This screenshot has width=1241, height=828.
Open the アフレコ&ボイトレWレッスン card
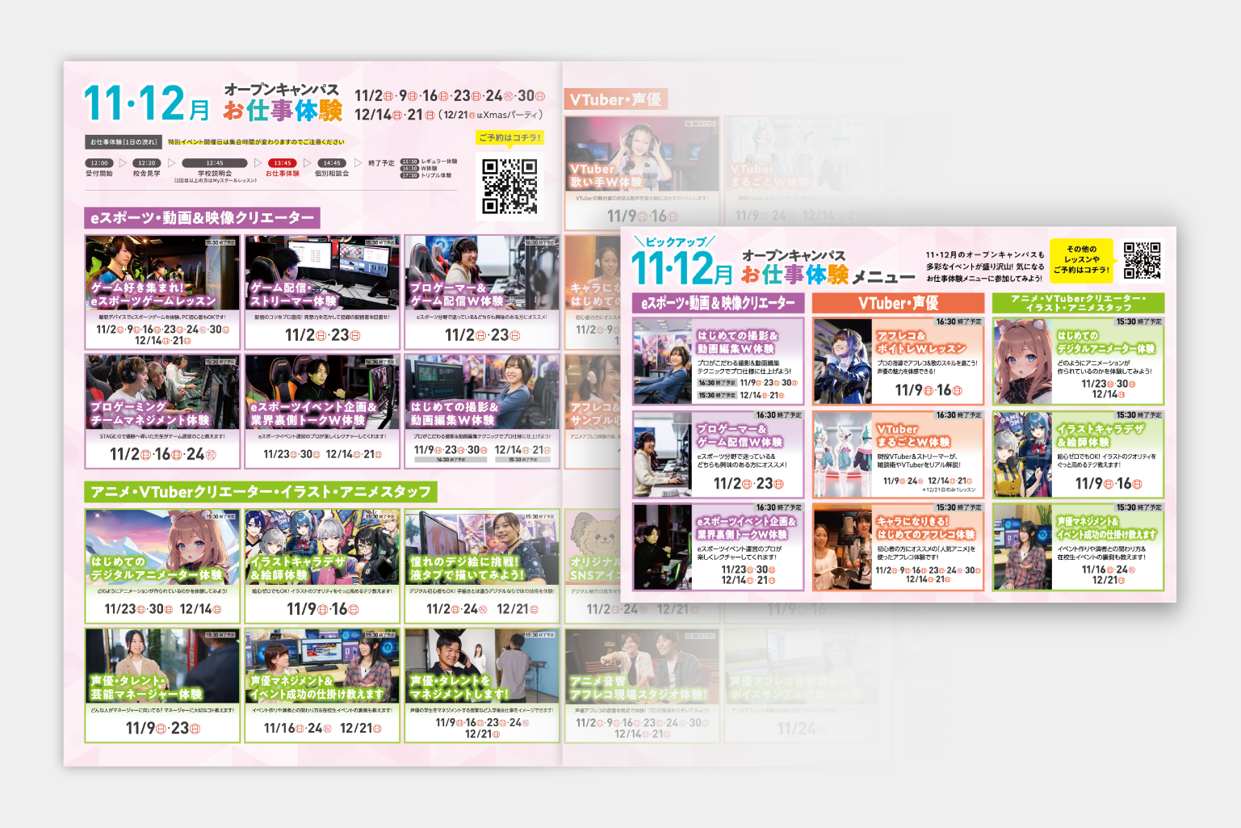[x=898, y=360]
